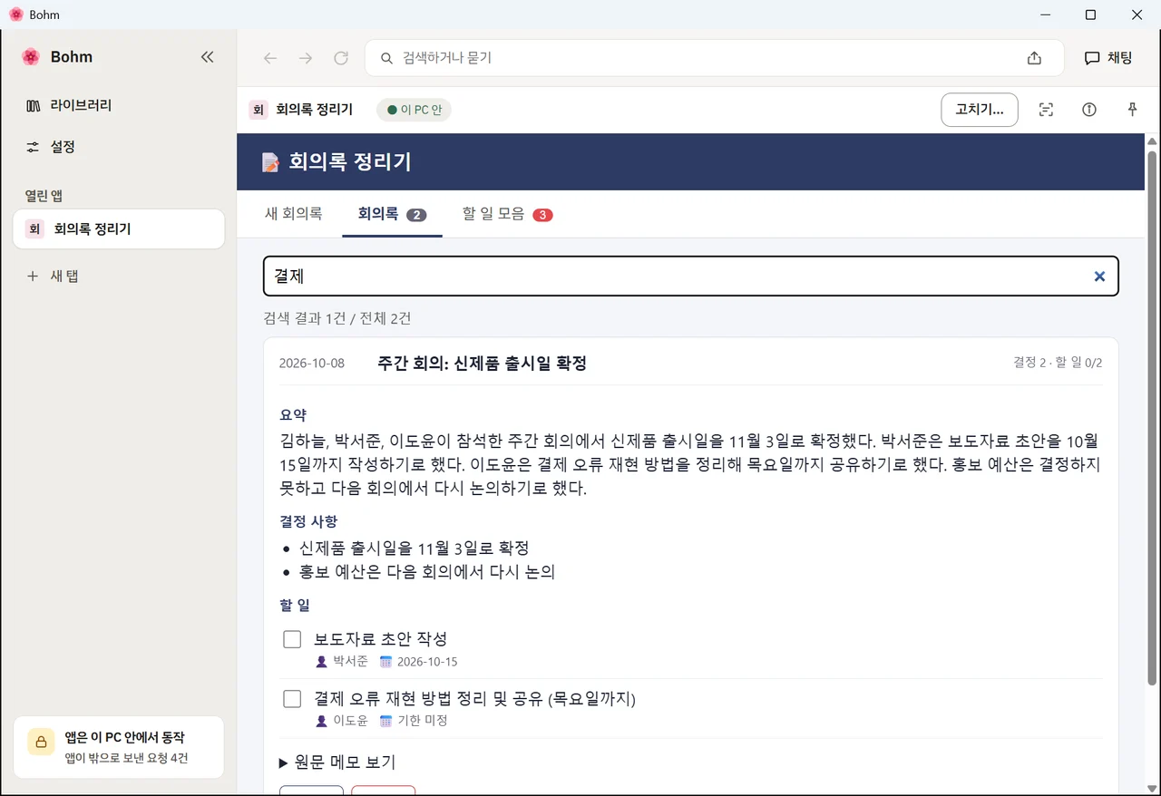This screenshot has width=1161, height=796.
Task: Open the 채팅 panel
Action: tap(1108, 58)
